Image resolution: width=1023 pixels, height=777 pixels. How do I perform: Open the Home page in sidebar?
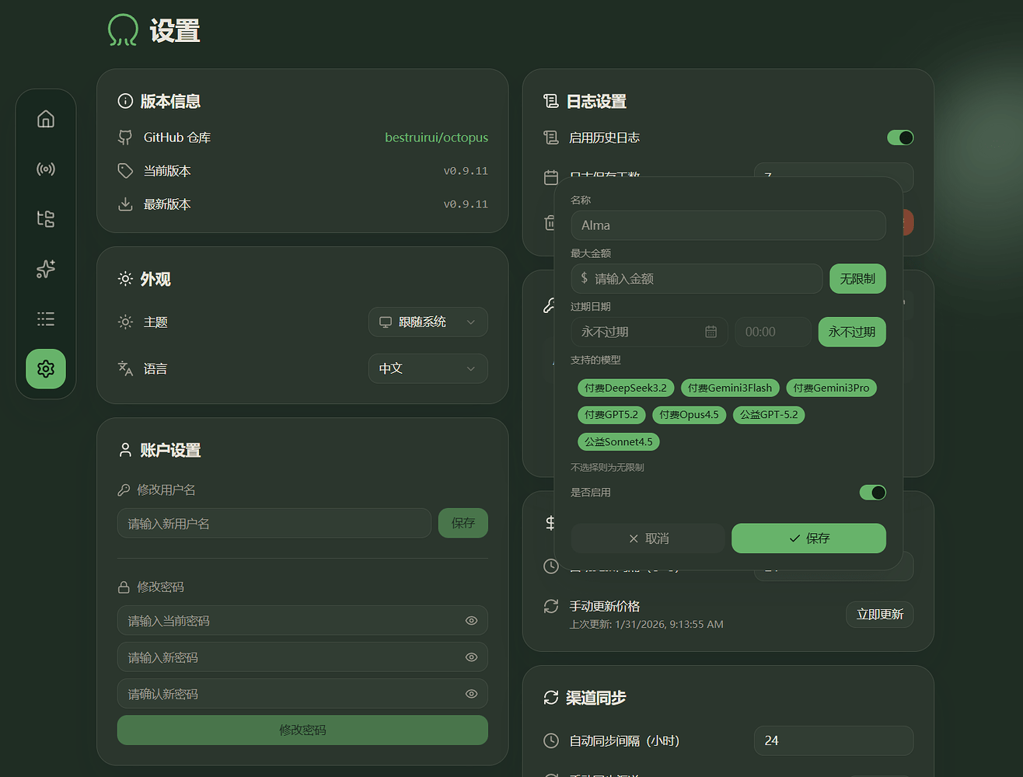pyautogui.click(x=46, y=119)
